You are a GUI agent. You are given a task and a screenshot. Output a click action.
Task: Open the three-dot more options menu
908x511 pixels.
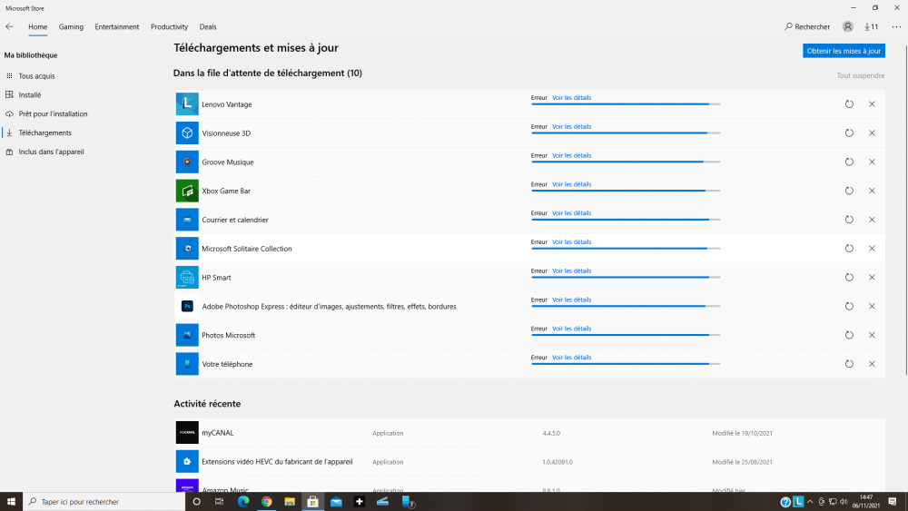pos(896,27)
